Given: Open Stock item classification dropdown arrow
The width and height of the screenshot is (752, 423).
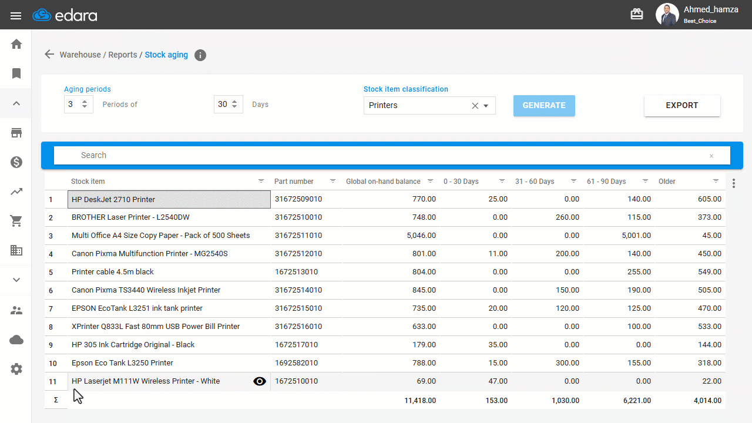Looking at the screenshot, I should point(486,106).
